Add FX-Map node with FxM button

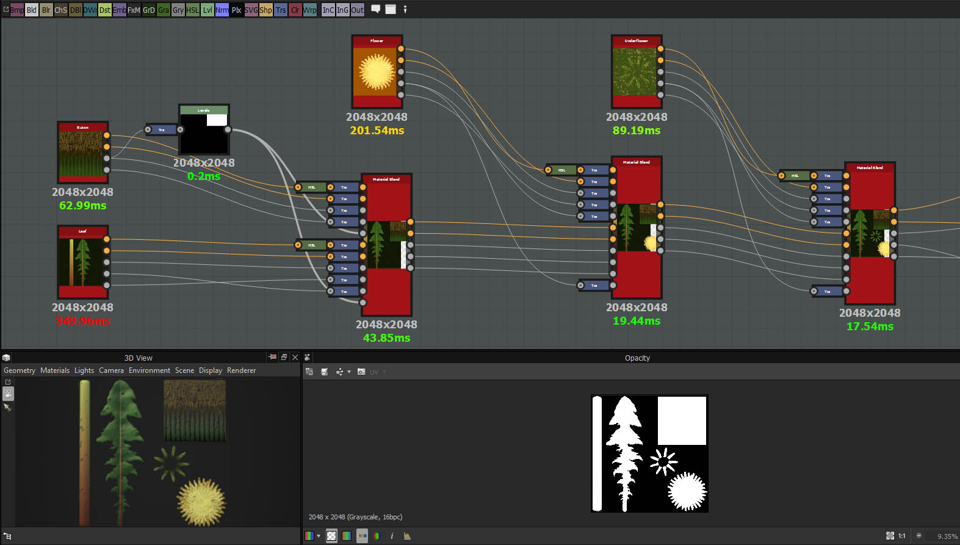(134, 10)
